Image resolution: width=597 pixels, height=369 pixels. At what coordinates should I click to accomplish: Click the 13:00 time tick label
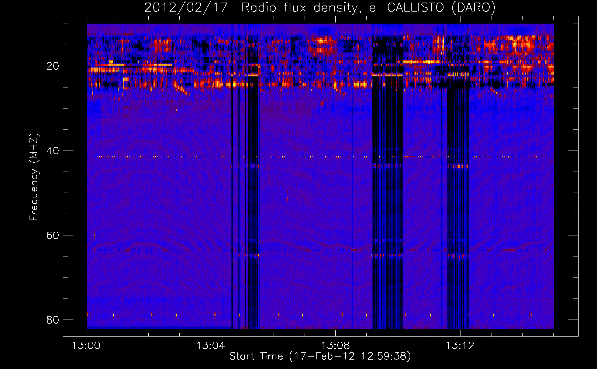(x=86, y=345)
